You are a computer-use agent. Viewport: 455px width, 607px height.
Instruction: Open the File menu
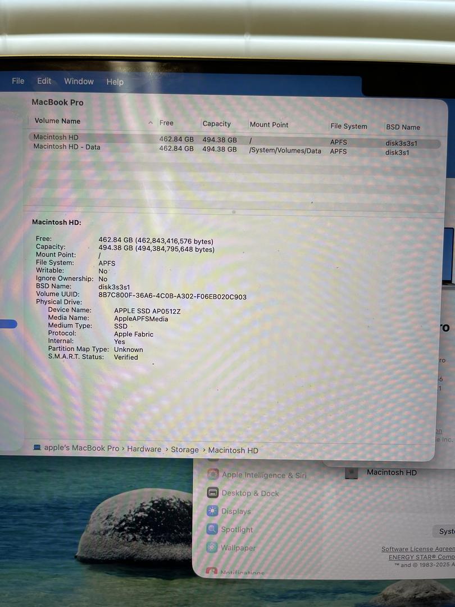pyautogui.click(x=18, y=81)
